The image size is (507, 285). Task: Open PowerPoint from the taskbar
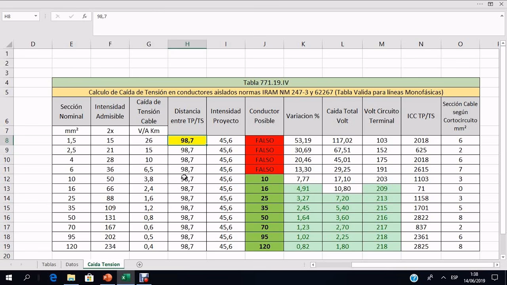[x=107, y=278]
